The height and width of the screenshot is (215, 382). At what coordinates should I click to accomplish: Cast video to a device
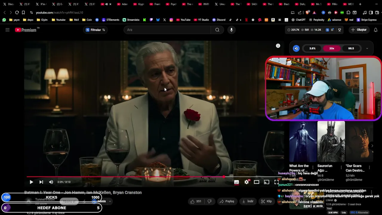[267, 182]
